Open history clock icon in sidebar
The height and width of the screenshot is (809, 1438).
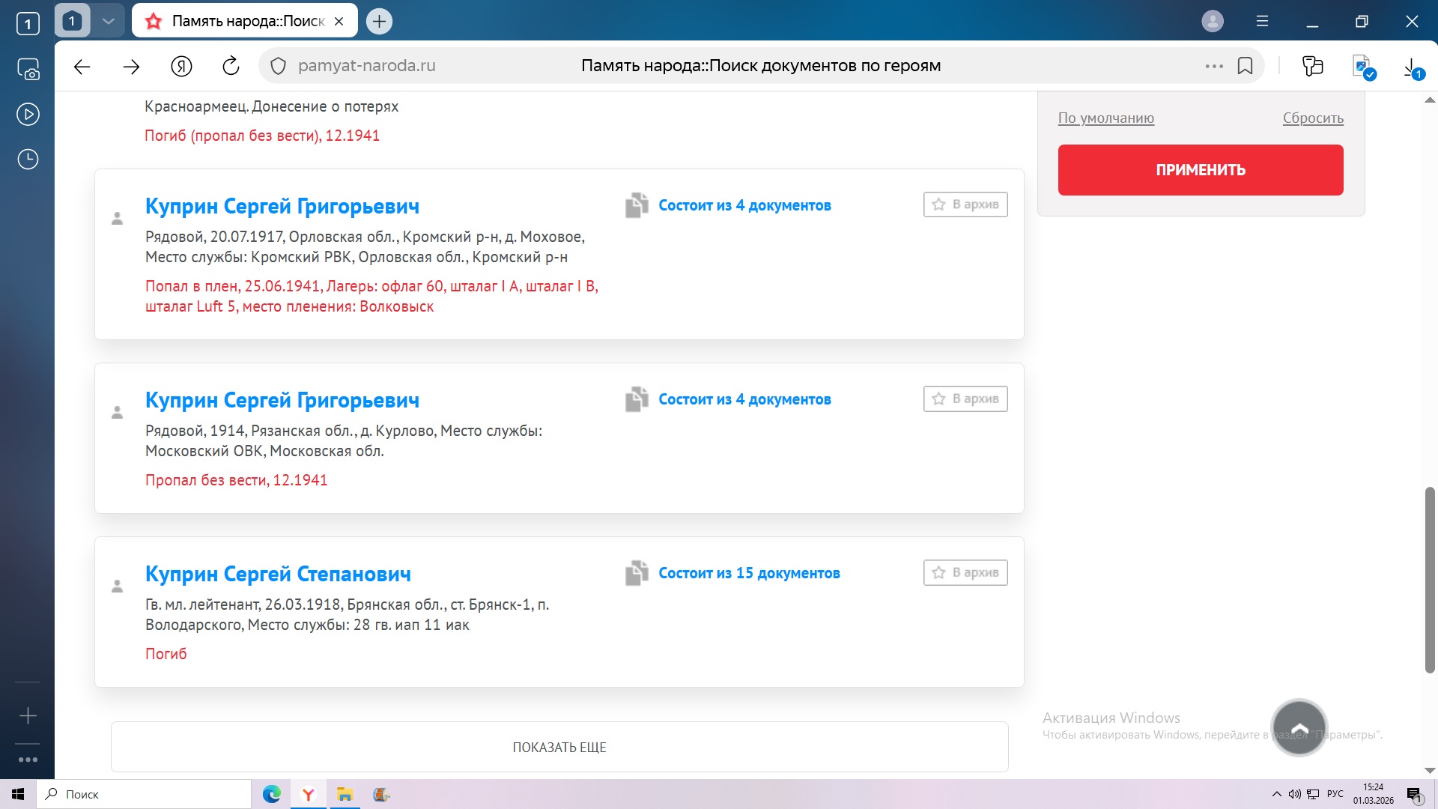click(x=28, y=160)
